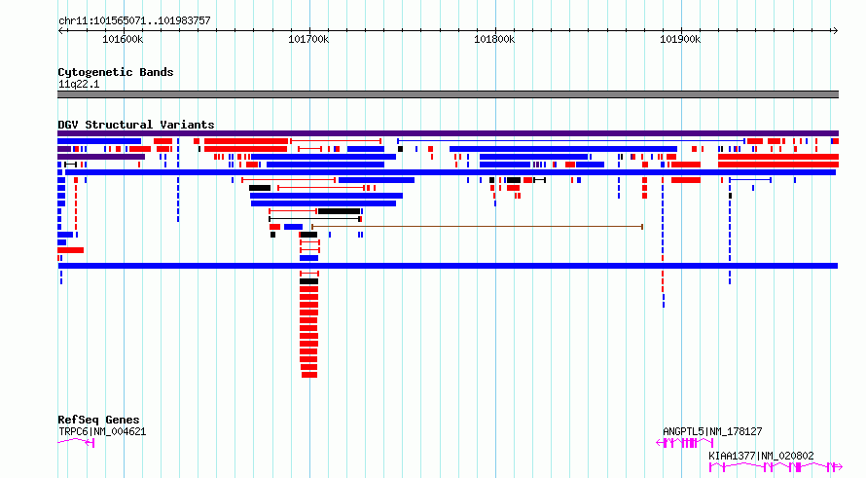Click the chr11:101565071..101983757 coordinate label

[x=134, y=20]
